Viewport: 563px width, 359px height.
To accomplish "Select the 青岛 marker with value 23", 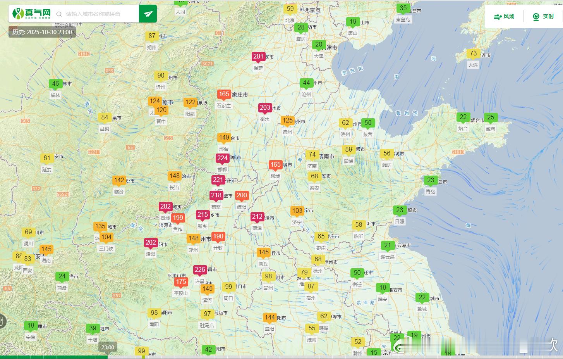I will click(431, 181).
